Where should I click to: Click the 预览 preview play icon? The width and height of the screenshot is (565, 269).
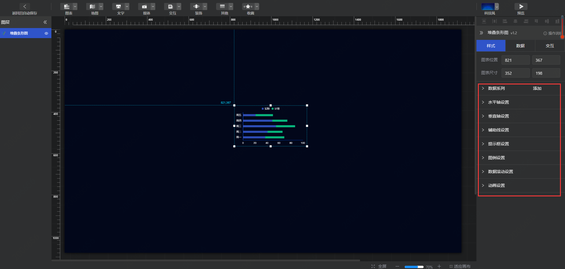(521, 6)
